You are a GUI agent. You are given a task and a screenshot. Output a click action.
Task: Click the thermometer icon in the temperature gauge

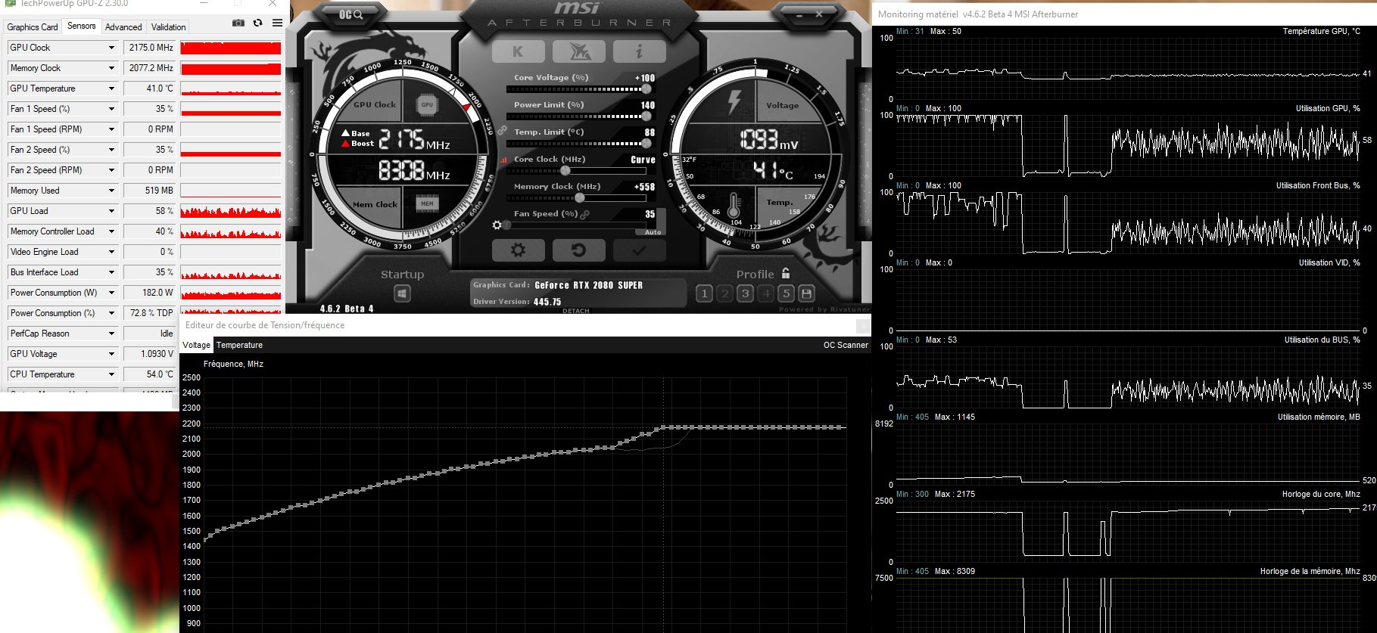734,206
